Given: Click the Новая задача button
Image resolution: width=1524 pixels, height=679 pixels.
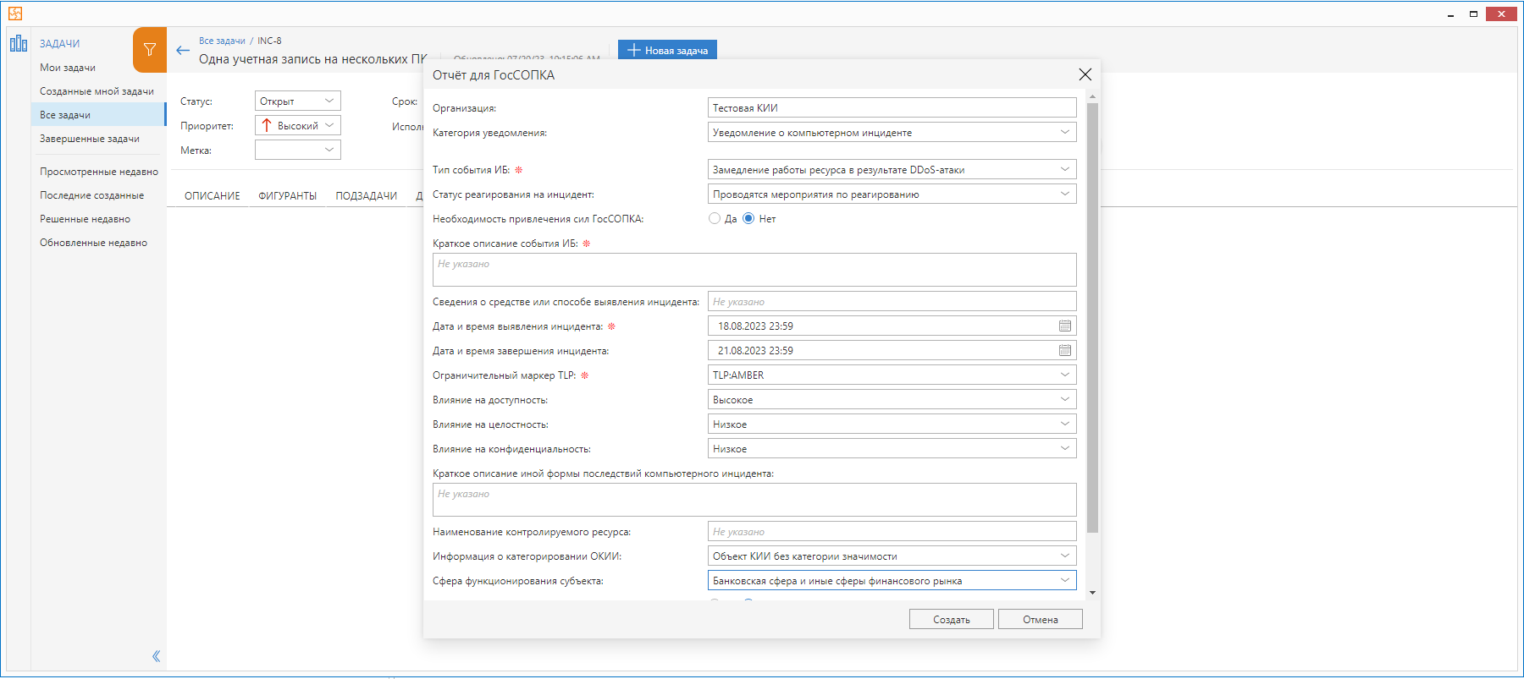Looking at the screenshot, I should tap(667, 50).
